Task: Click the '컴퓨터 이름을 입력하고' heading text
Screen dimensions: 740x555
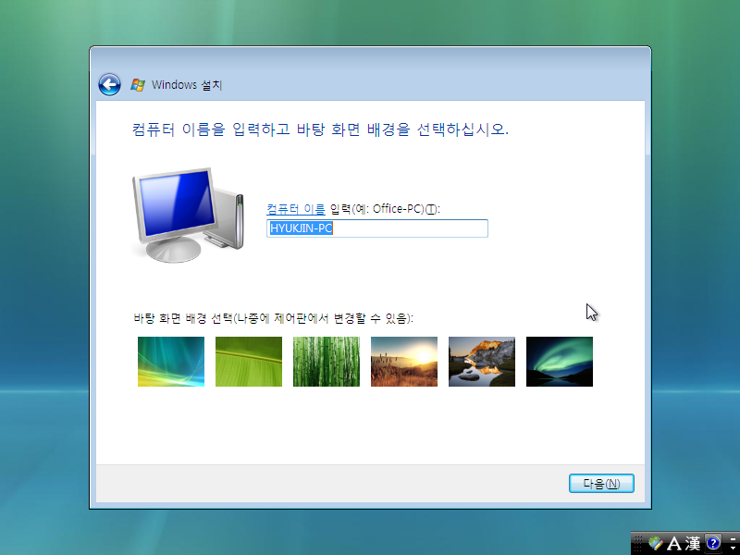Action: click(211, 129)
